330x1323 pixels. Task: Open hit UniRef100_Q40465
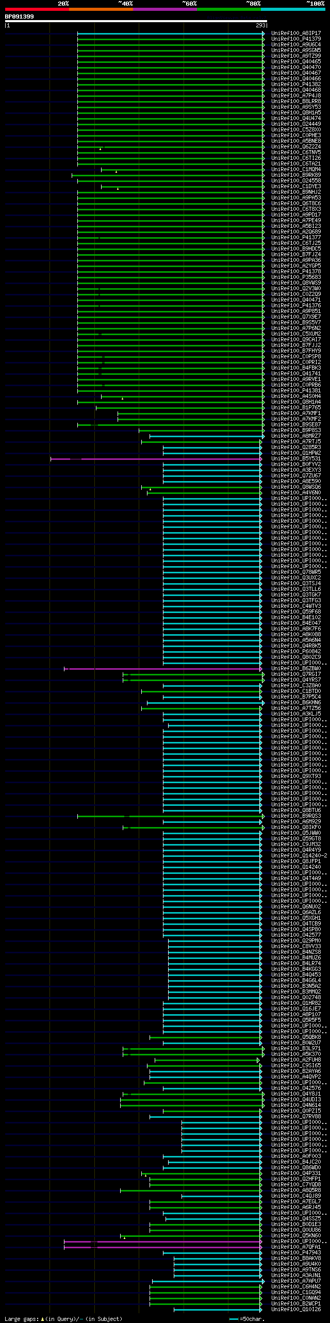[296, 62]
